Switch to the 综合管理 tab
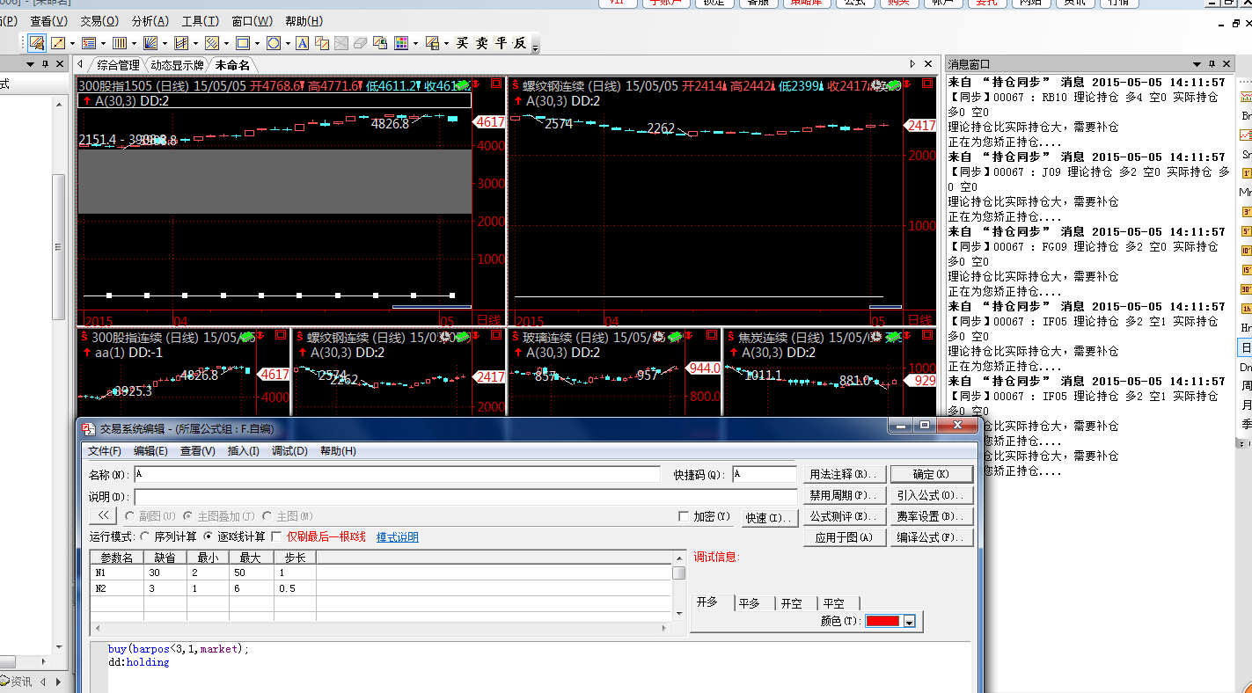Image resolution: width=1252 pixels, height=693 pixels. click(118, 65)
